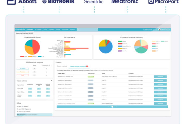The image size is (186, 124).
Task: Toggle the ILR legend swatch
Action: pos(154,51)
